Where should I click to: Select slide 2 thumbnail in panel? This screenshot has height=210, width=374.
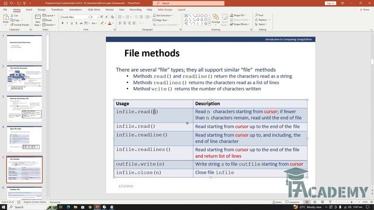[x=25, y=78]
